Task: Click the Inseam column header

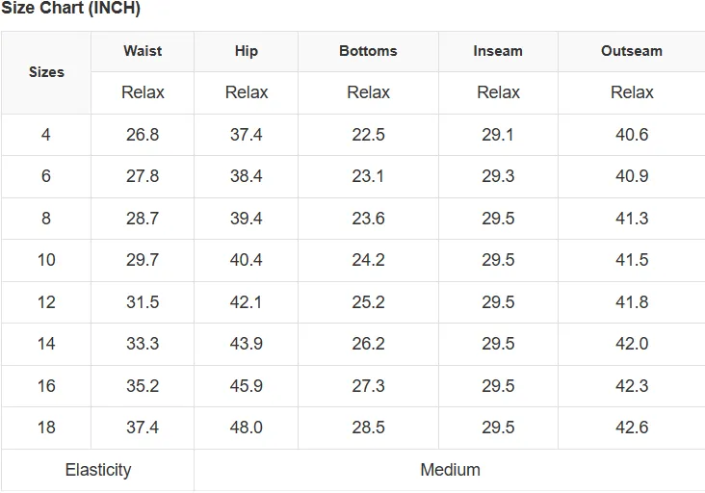Action: 498,51
